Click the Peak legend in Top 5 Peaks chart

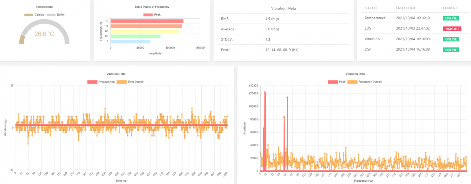(x=152, y=15)
